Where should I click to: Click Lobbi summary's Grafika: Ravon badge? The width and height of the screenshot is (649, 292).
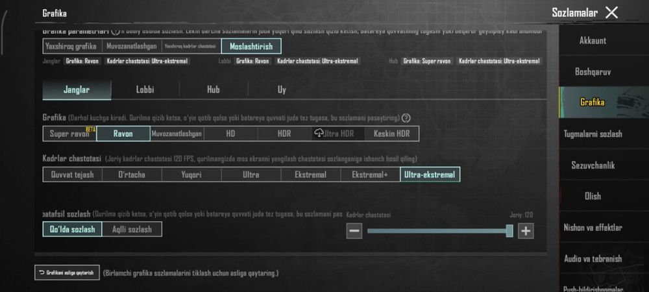(x=252, y=61)
